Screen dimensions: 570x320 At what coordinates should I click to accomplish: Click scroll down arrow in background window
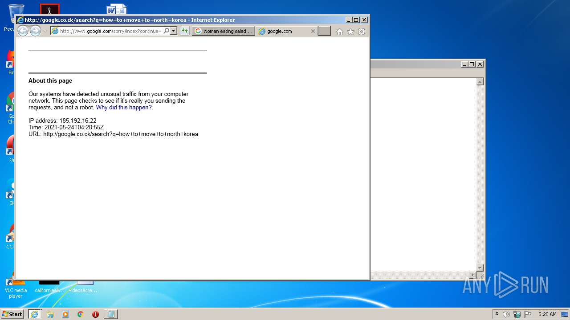tap(480, 268)
